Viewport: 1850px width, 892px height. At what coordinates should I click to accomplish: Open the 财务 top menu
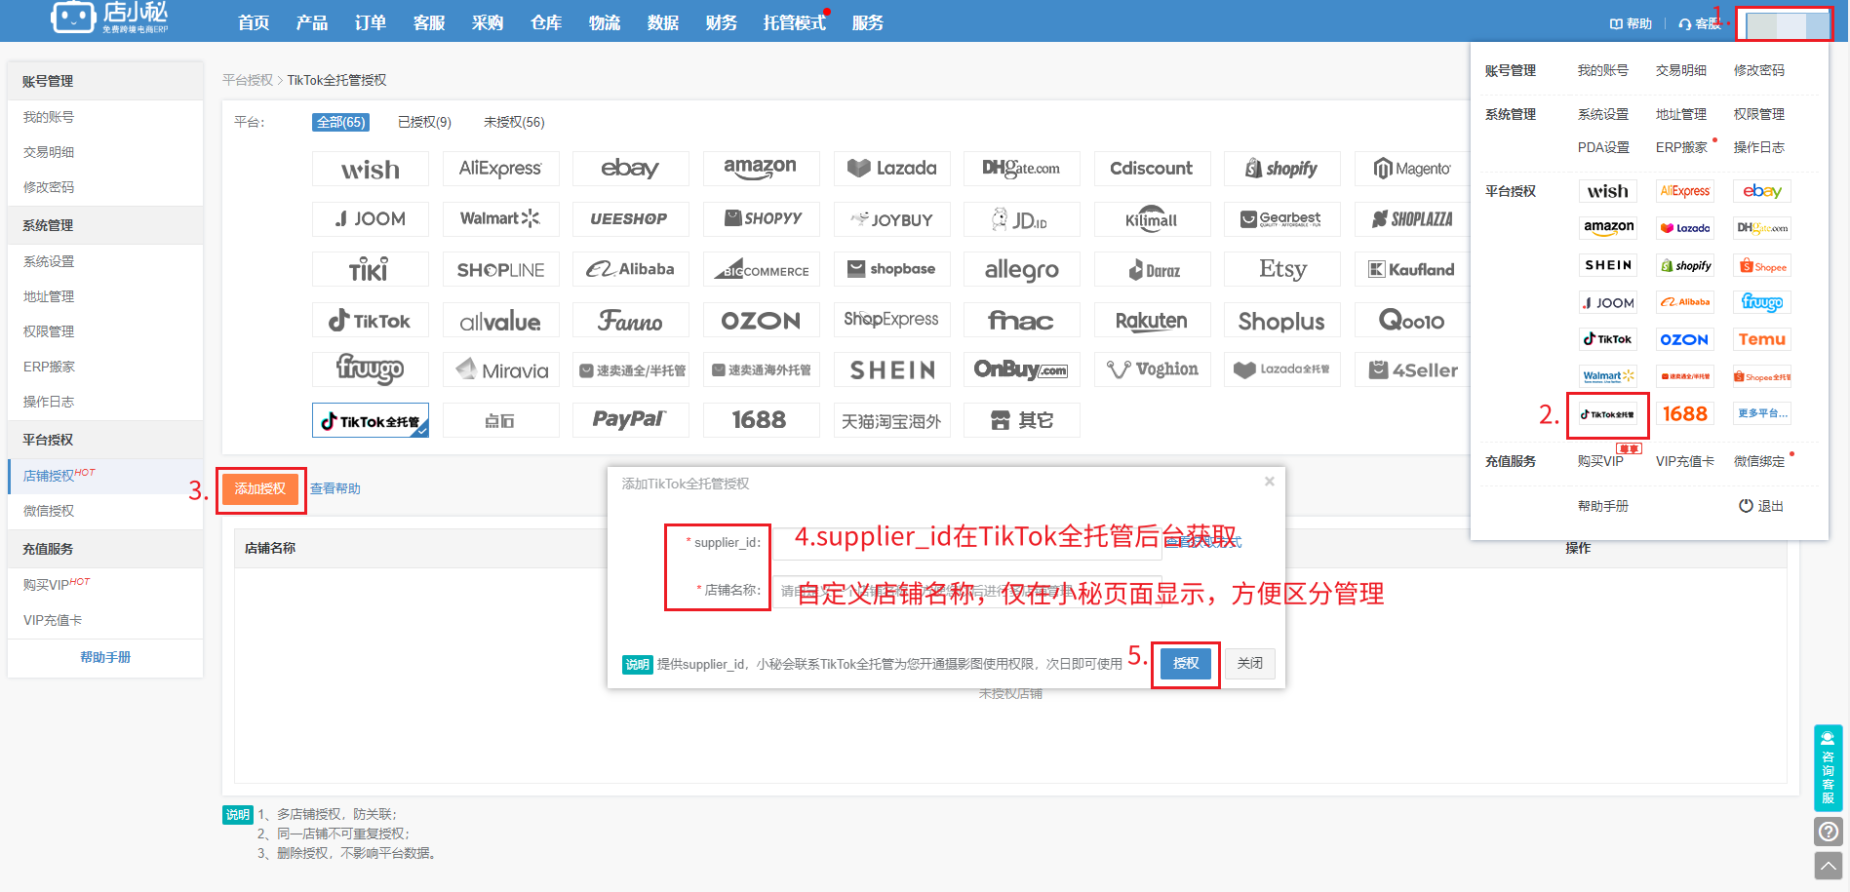click(x=722, y=22)
